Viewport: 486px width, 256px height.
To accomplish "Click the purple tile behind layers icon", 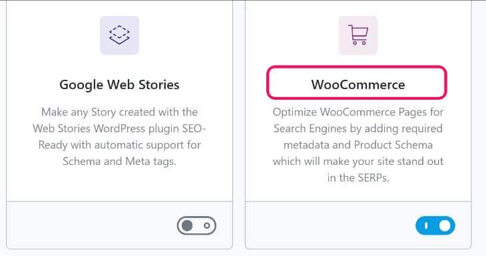I will pyautogui.click(x=119, y=35).
